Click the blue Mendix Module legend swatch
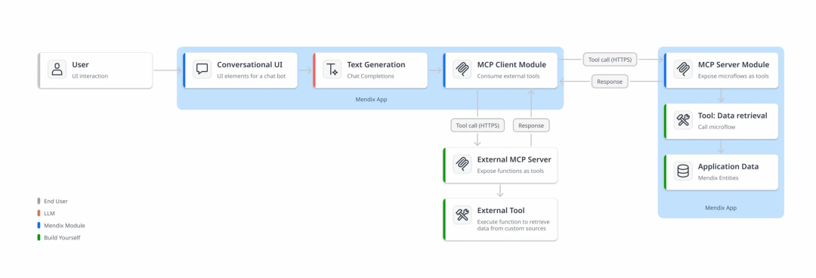The height and width of the screenshot is (278, 816). (39, 225)
